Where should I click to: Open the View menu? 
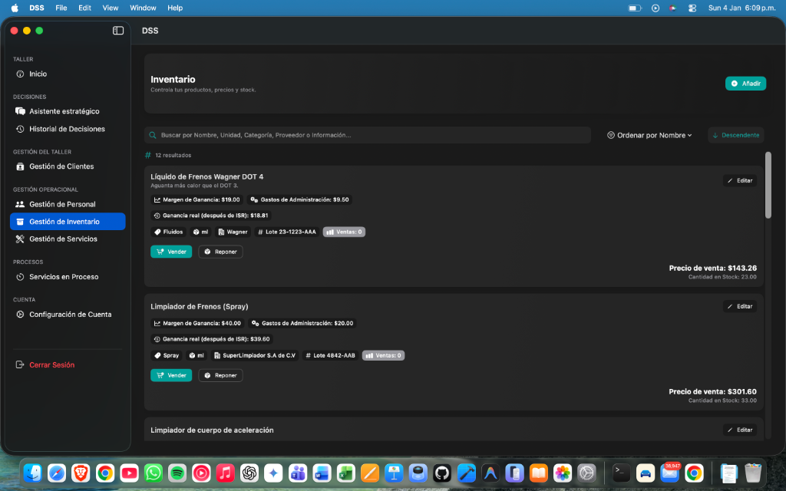110,8
